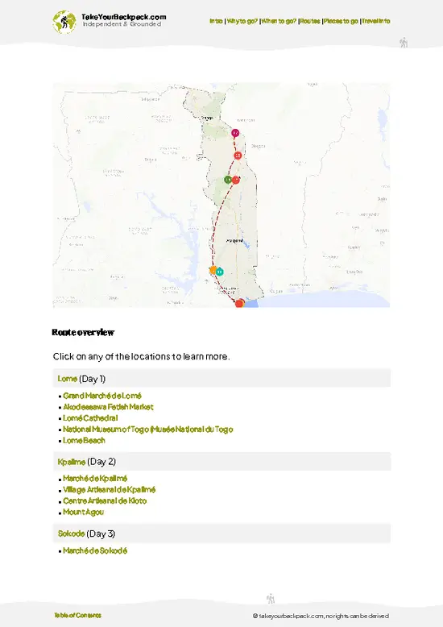The width and height of the screenshot is (443, 627).
Task: Open Grand Marché de Lomé link
Action: (x=102, y=396)
